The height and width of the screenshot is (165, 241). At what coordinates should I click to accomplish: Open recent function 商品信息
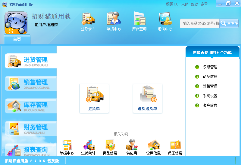(210, 76)
